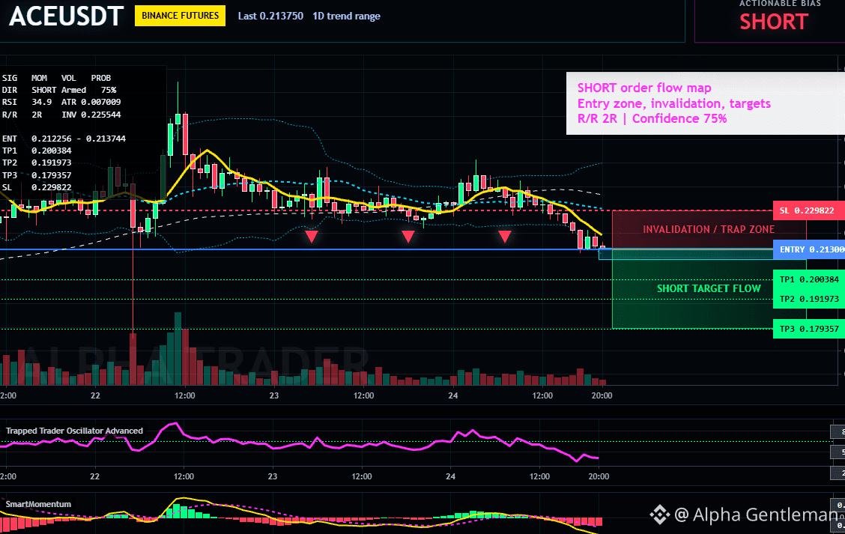Click the rightmost red down-triangle signal marker
Screen dimensions: 845x534
pyautogui.click(x=504, y=236)
